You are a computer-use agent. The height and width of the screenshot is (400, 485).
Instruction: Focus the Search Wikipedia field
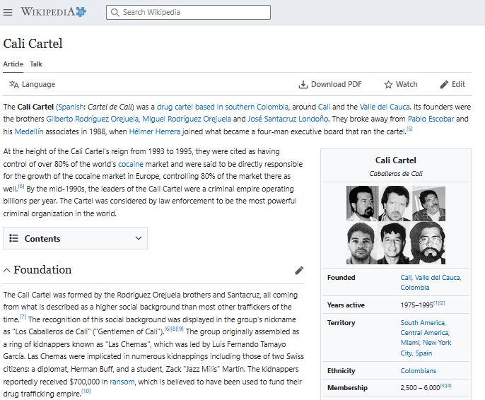[x=188, y=12]
